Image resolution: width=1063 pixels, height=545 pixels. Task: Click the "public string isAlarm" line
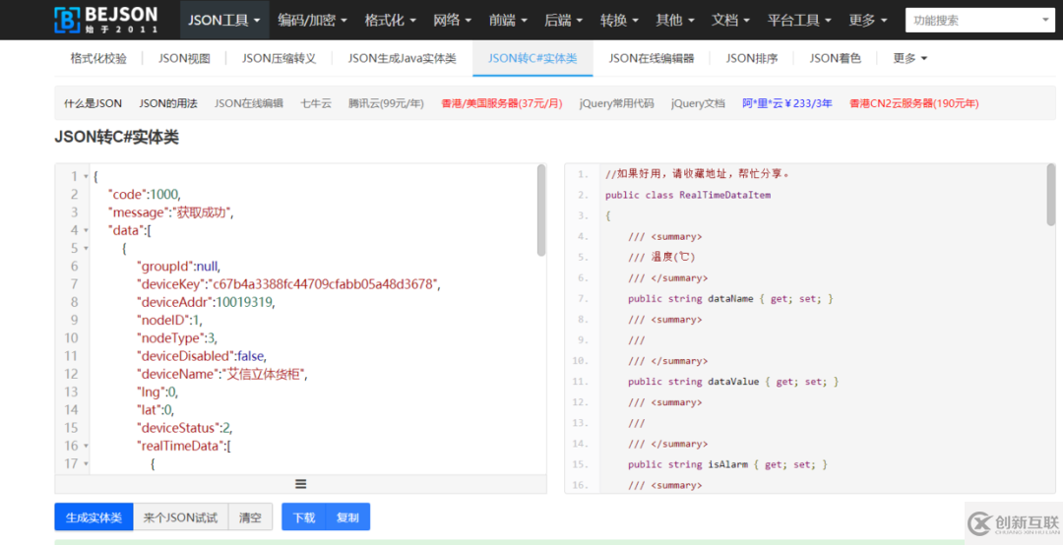click(727, 464)
